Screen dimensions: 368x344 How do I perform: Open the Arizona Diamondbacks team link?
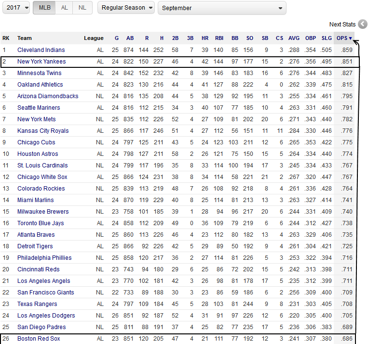point(48,96)
